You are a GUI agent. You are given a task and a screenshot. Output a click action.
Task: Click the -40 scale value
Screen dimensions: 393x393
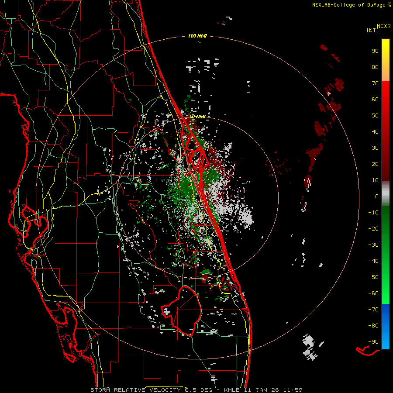[373, 261]
